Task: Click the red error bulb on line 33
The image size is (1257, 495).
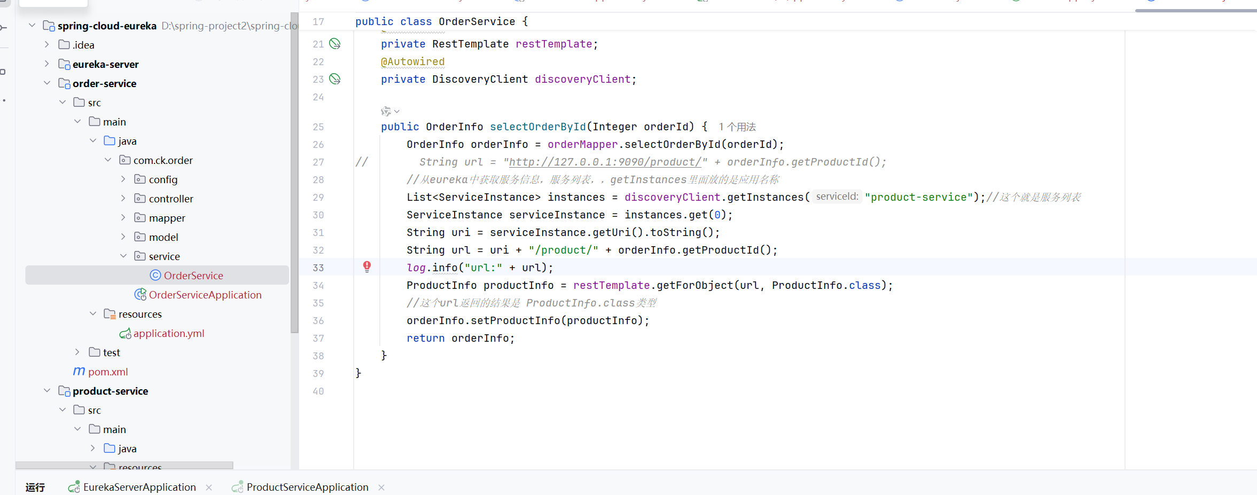Action: pos(367,267)
